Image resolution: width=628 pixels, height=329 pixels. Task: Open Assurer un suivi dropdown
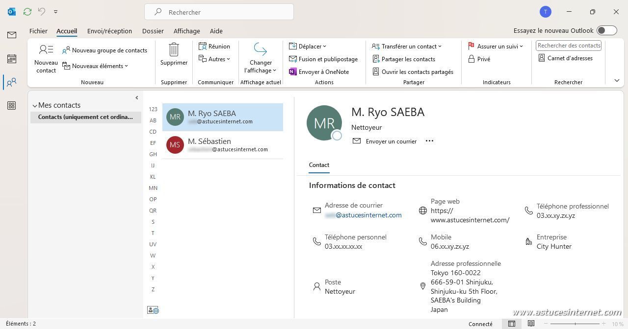tap(496, 47)
